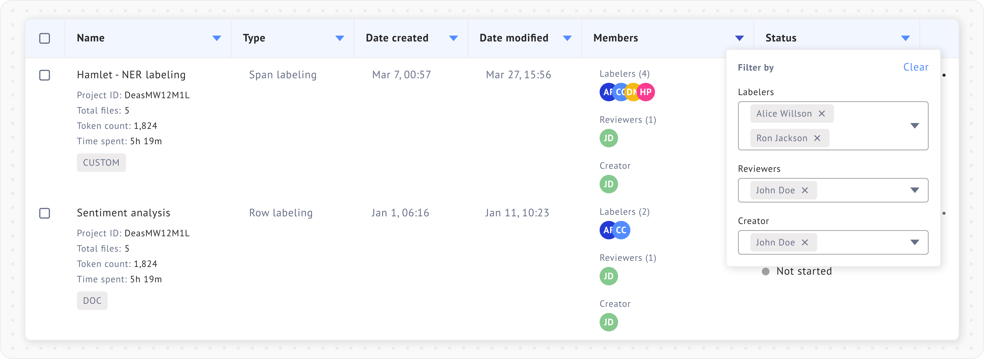The height and width of the screenshot is (359, 984).
Task: Toggle the select-all checkbox in header
Action: 45,38
